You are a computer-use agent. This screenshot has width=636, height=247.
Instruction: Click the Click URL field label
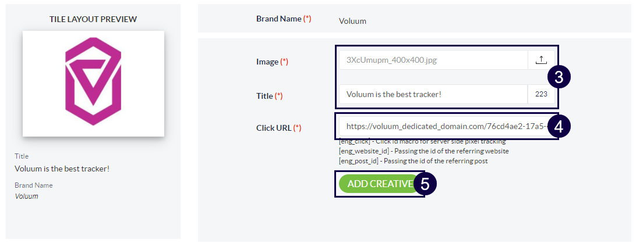(x=274, y=128)
